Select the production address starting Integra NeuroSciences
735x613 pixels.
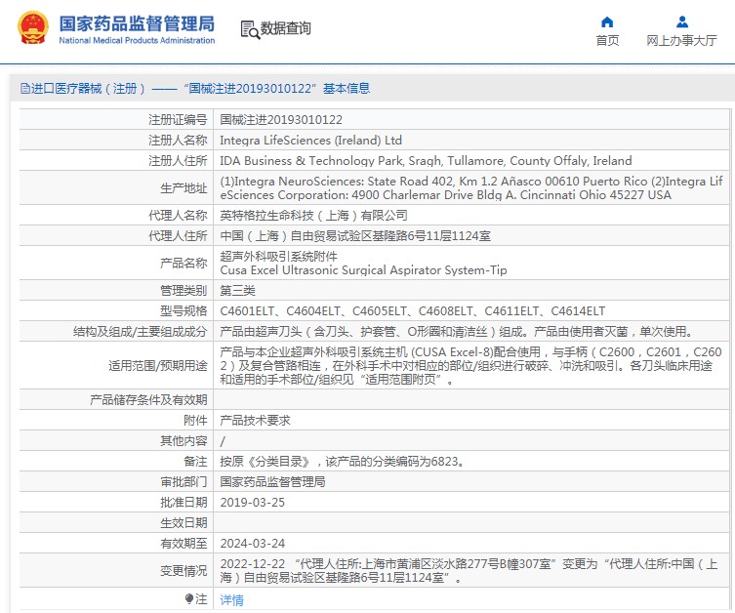(471, 188)
